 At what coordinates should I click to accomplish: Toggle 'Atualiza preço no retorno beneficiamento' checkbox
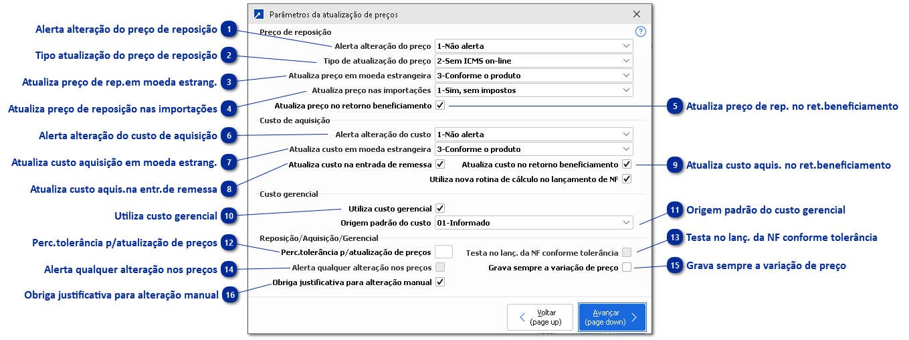click(439, 106)
